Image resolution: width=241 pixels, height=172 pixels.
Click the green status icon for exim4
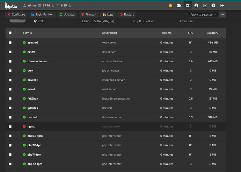pyautogui.click(x=24, y=89)
